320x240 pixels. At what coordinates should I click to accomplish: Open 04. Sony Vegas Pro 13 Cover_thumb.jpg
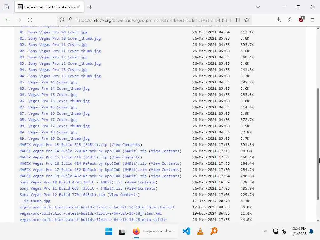60,76
